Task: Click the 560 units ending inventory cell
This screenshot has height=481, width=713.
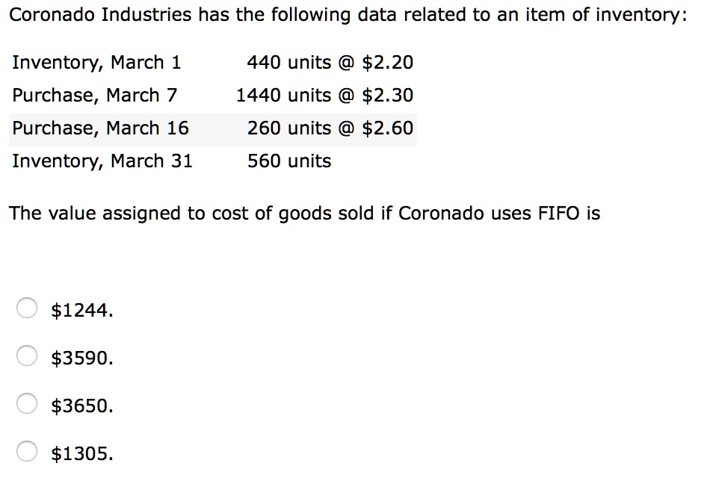Action: pyautogui.click(x=289, y=161)
